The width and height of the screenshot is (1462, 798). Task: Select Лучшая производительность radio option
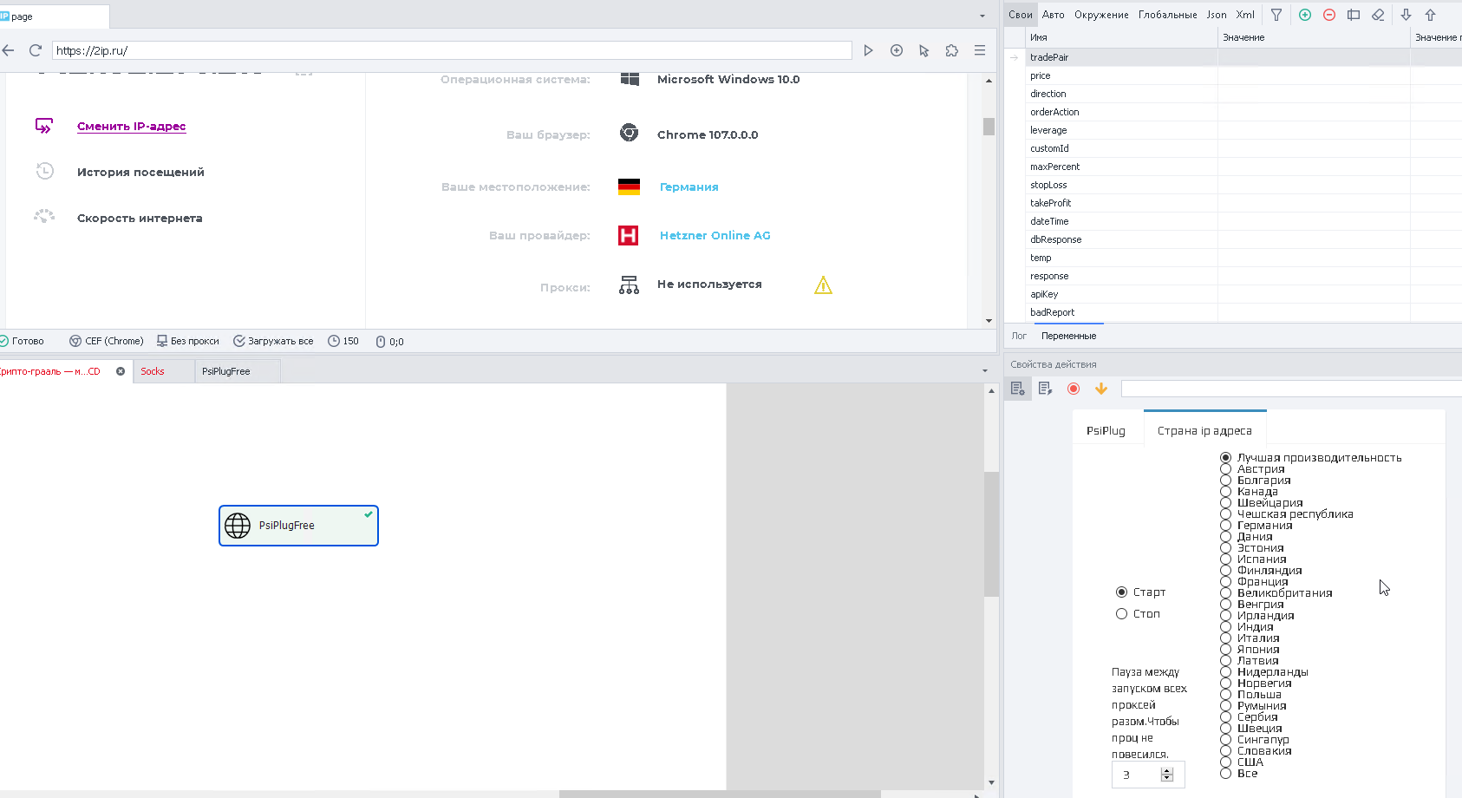pos(1225,457)
